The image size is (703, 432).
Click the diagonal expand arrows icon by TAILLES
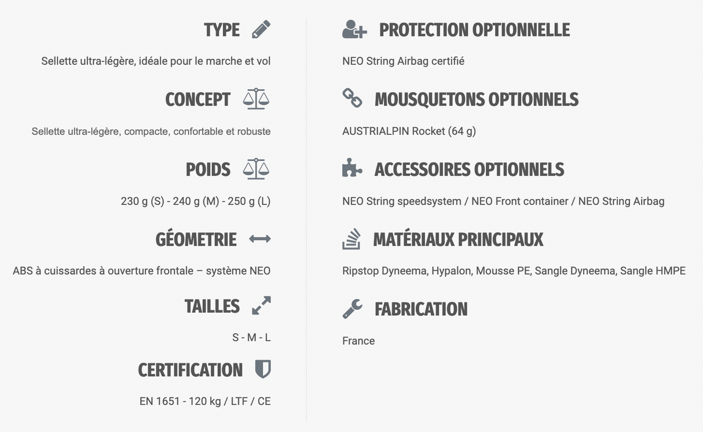261,306
